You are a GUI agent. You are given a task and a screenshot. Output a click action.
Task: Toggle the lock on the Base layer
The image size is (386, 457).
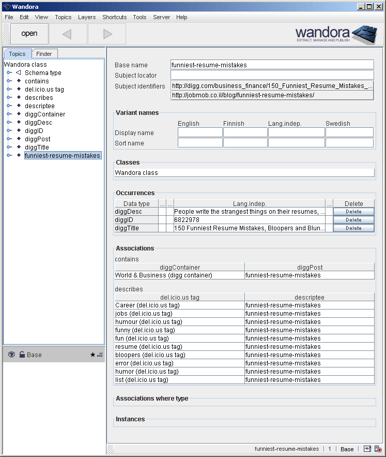22,355
